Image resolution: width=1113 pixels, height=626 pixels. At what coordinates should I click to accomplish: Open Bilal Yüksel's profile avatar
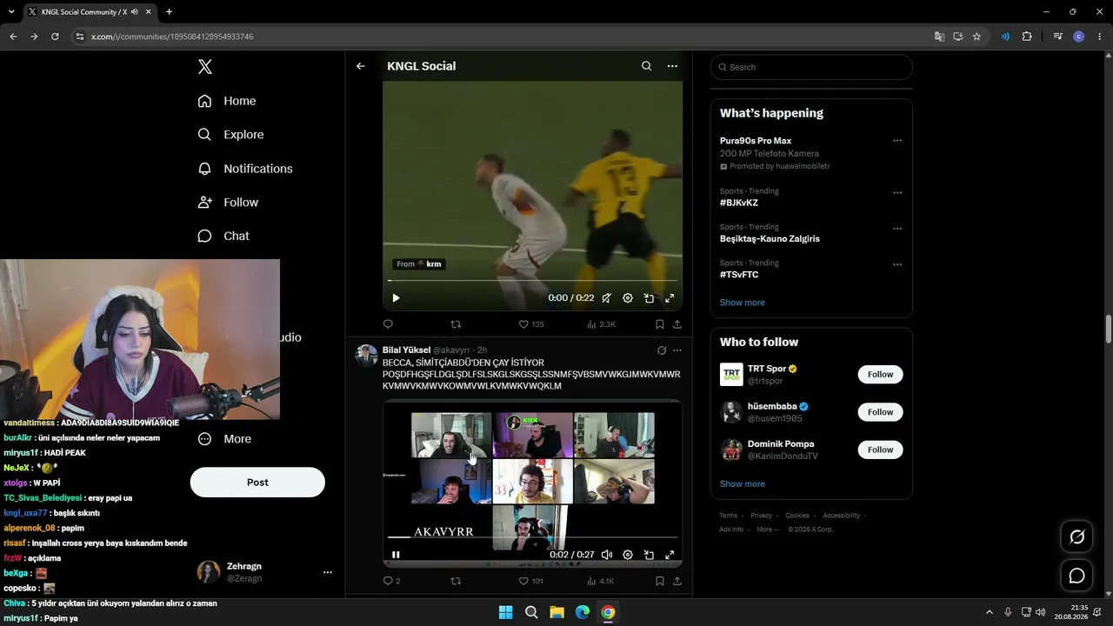pos(366,356)
